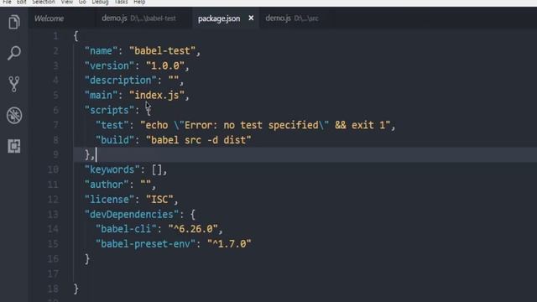
Task: Select the package.json tab
Action: [219, 18]
